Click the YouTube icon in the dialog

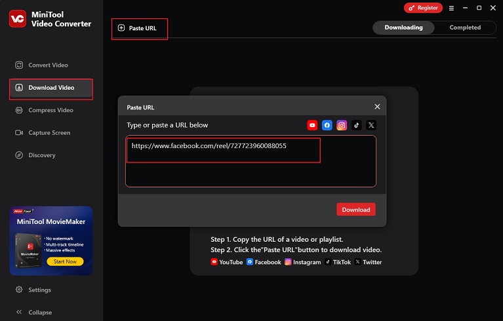312,125
